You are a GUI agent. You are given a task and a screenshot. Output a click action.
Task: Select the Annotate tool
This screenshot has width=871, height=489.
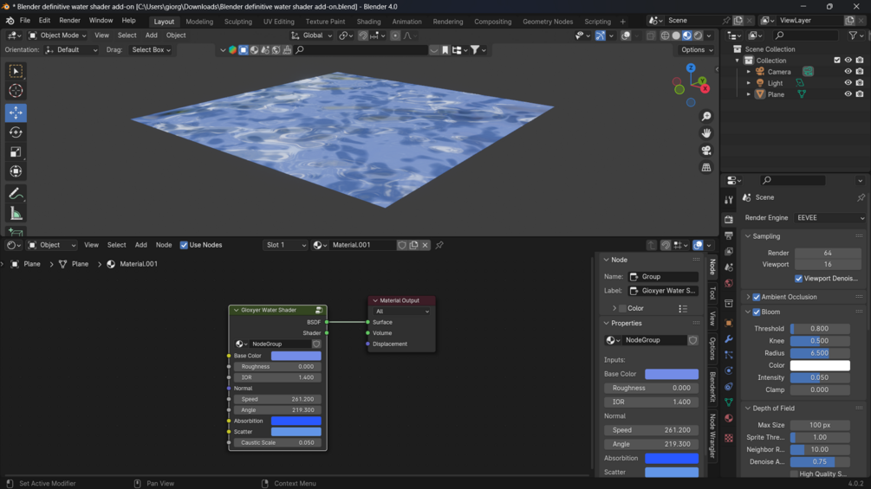point(16,194)
